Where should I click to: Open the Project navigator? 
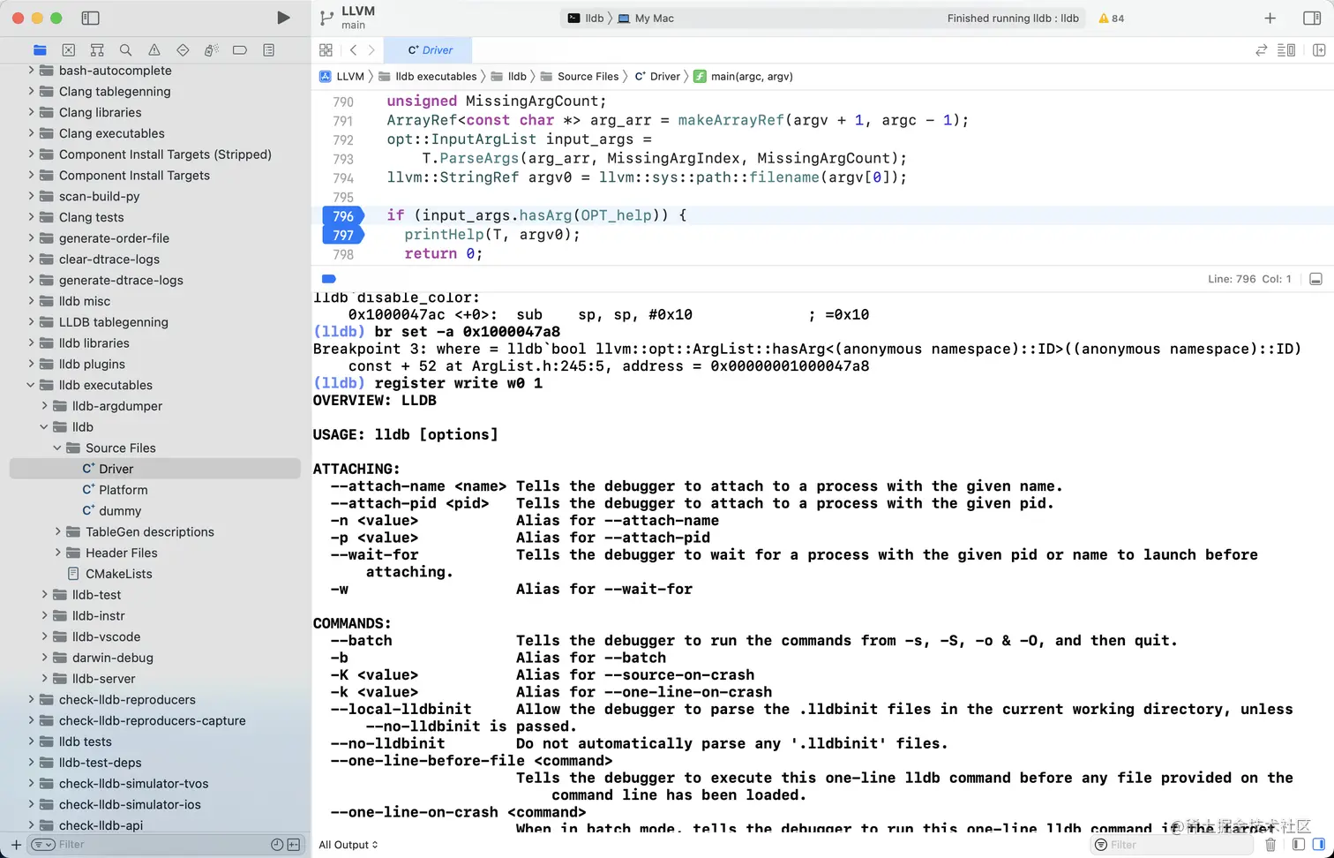click(x=40, y=50)
